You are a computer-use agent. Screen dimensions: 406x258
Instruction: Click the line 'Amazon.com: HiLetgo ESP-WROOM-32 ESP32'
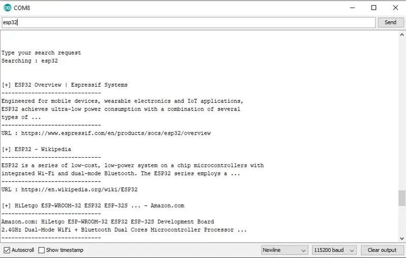pos(108,222)
